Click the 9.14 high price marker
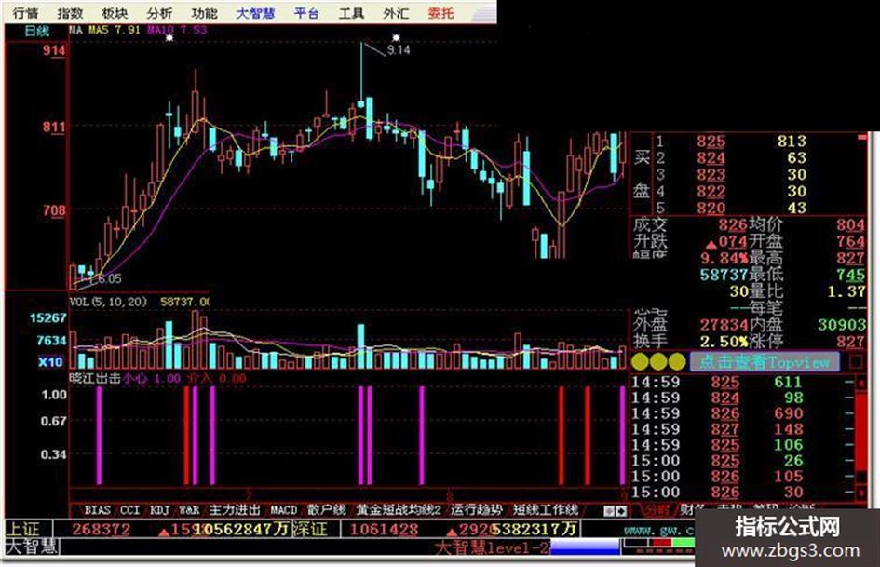Viewport: 880px width, 567px height. point(399,50)
